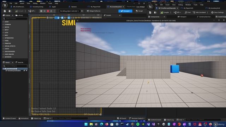This screenshot has height=127, width=226.
Task: Open Screen Size dropdown in designer toolbar
Action: coord(85,18)
